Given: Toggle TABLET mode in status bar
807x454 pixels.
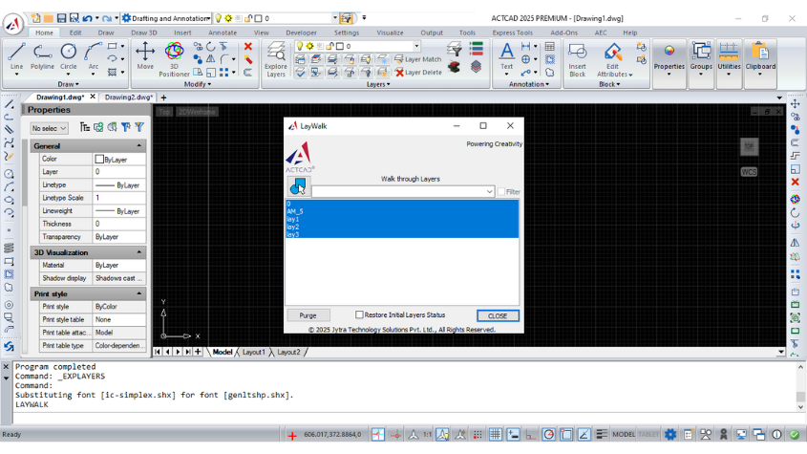Looking at the screenshot, I should point(648,435).
